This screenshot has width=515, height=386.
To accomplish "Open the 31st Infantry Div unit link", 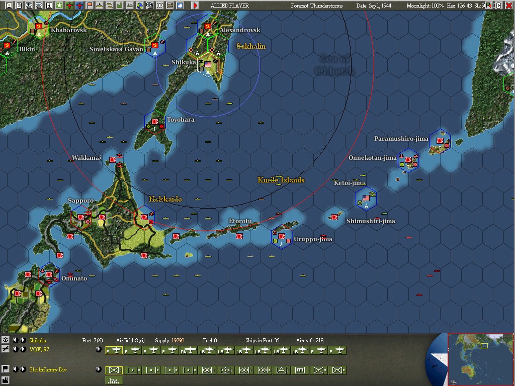I will (48, 369).
